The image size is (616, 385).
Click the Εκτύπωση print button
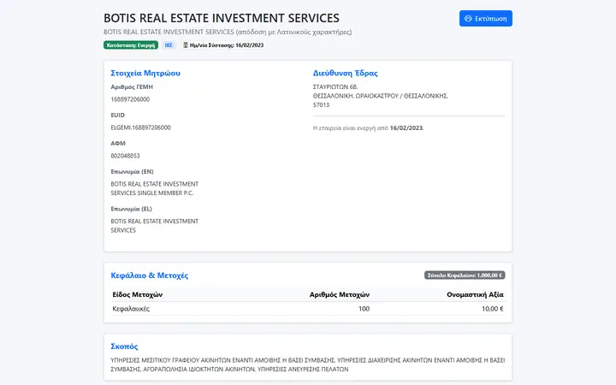pyautogui.click(x=486, y=19)
